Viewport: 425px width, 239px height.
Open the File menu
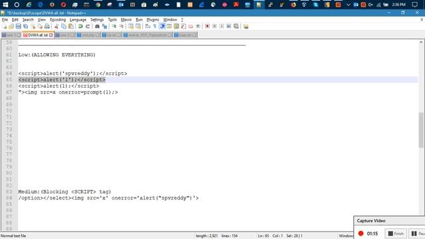[x=5, y=20]
